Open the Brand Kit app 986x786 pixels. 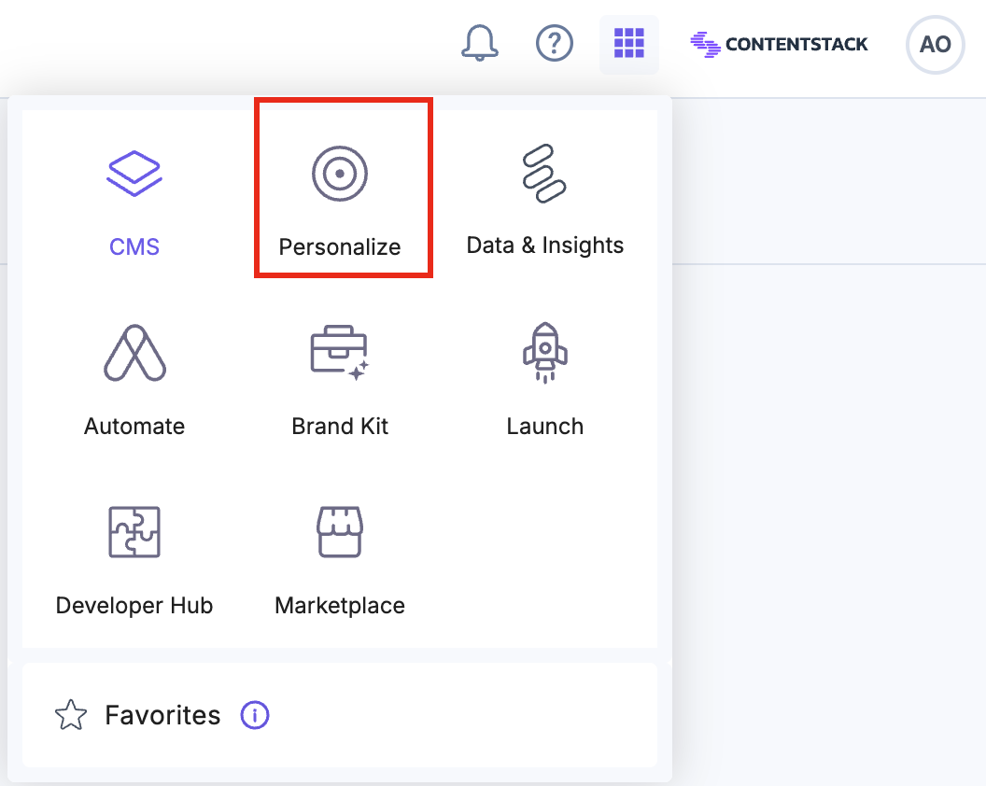point(340,381)
